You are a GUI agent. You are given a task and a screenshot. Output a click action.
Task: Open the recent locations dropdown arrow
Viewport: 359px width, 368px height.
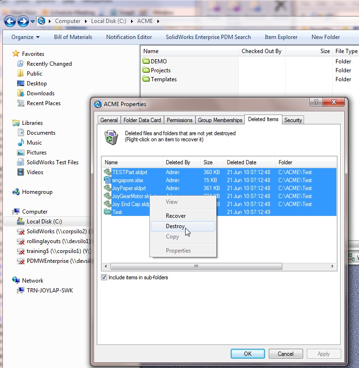tap(32, 22)
